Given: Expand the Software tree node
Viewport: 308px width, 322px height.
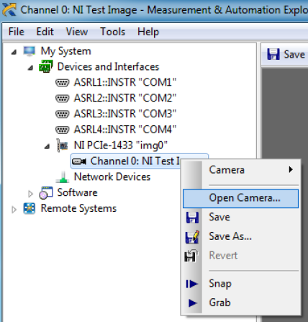Looking at the screenshot, I should [x=30, y=194].
